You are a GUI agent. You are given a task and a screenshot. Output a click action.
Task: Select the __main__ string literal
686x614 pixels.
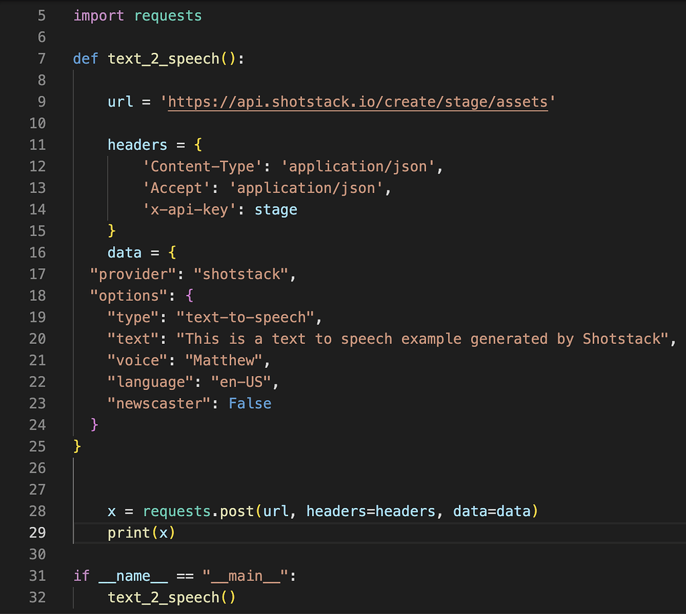click(x=246, y=575)
